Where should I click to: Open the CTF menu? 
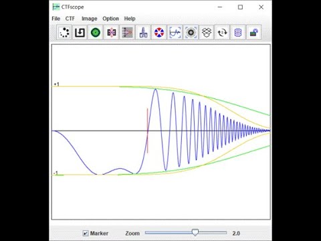(x=70, y=19)
